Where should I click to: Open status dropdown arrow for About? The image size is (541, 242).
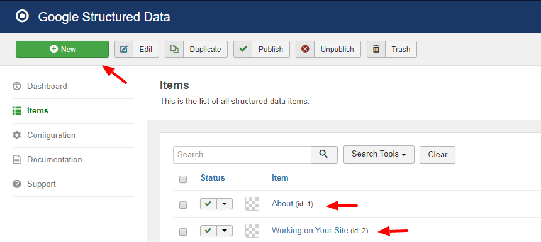coord(225,204)
